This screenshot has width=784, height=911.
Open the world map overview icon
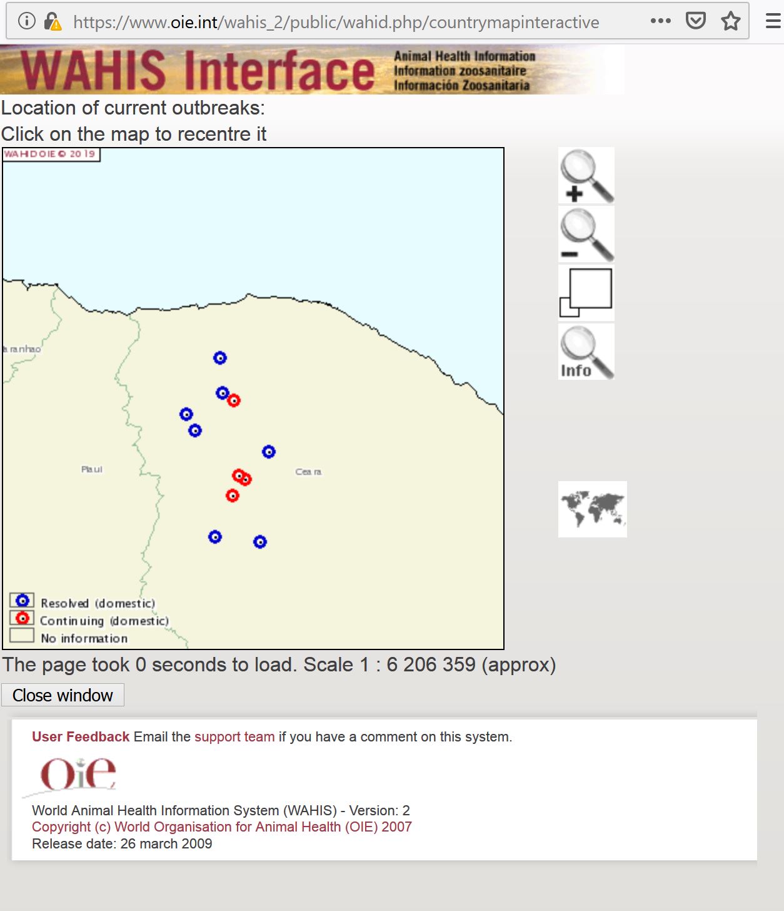pos(593,509)
